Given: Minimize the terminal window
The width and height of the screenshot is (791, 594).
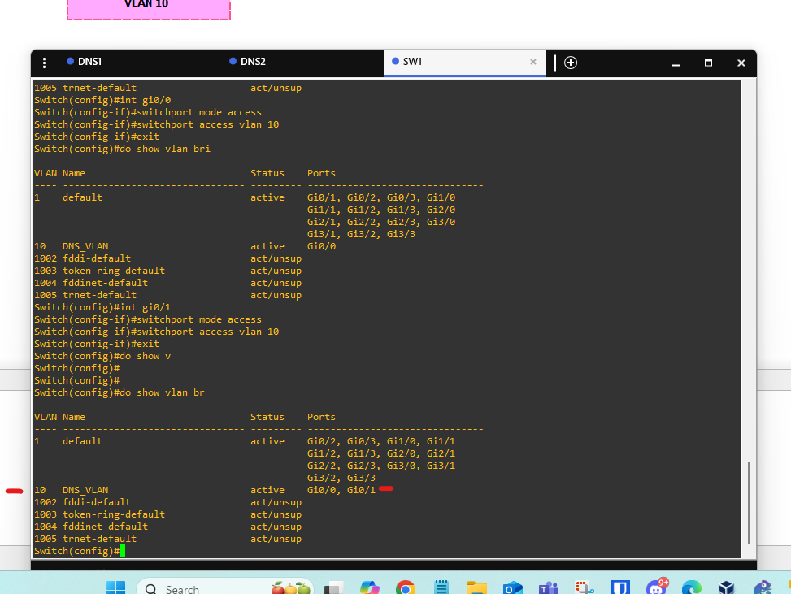Looking at the screenshot, I should point(676,63).
